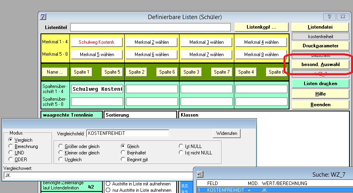The width and height of the screenshot is (353, 193).
Task: Click the Widerrufen button
Action: click(x=227, y=133)
